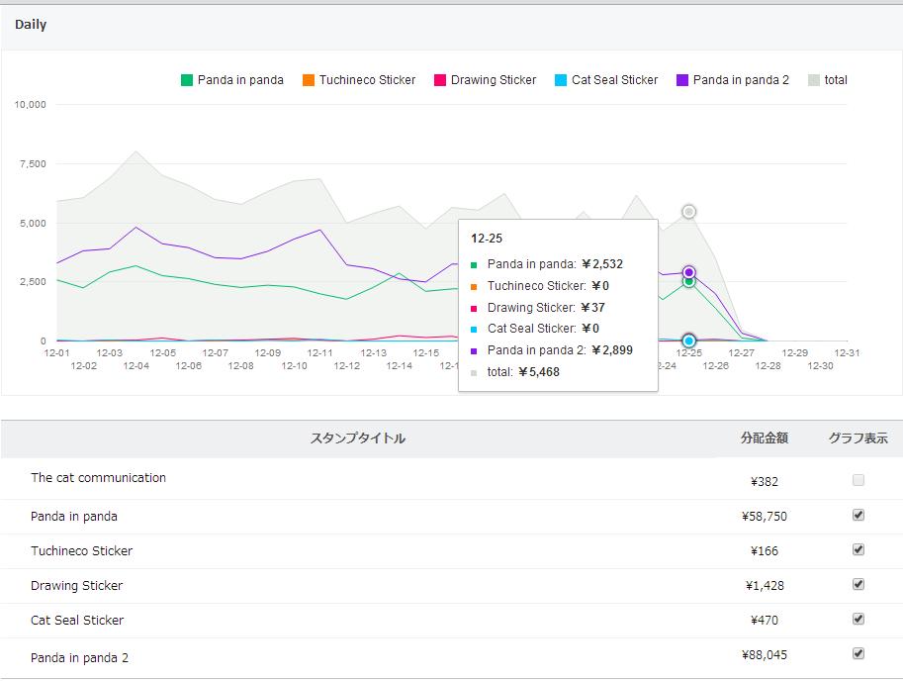
Task: Toggle Drawing Sticker graph checkbox
Action: click(x=858, y=584)
